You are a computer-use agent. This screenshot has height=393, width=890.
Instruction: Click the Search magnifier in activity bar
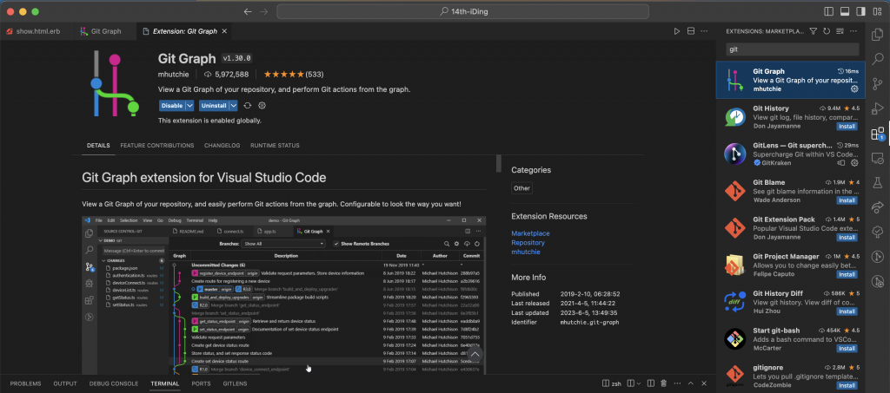click(877, 60)
